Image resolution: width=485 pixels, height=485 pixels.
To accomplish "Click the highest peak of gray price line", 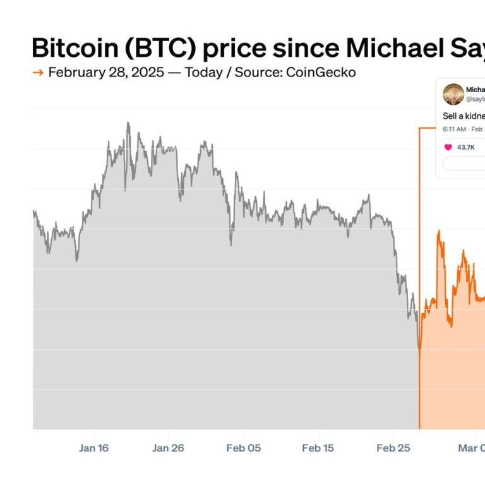I will click(x=128, y=123).
